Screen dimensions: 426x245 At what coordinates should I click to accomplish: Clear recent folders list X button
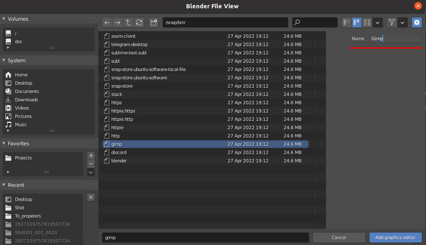pyautogui.click(x=91, y=197)
